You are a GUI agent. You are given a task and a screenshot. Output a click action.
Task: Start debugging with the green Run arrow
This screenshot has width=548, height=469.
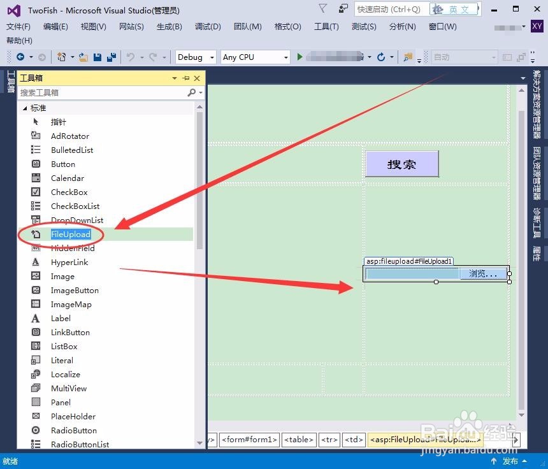coord(299,57)
